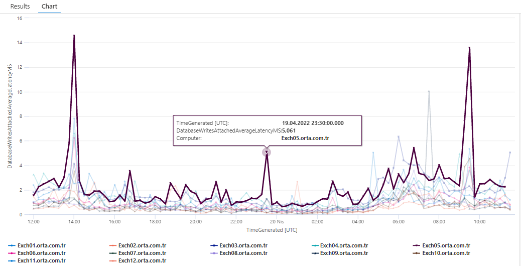
Task: Toggle Exch02.orta.com.tr series in legend
Action: point(138,246)
